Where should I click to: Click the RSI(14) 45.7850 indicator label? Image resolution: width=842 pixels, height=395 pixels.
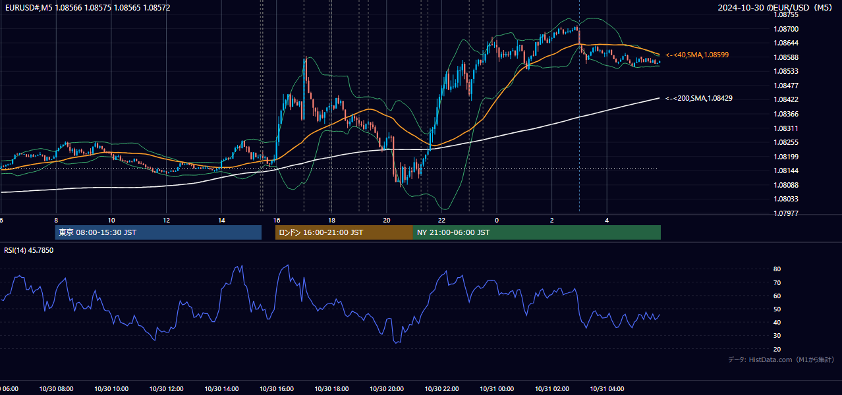(28, 250)
